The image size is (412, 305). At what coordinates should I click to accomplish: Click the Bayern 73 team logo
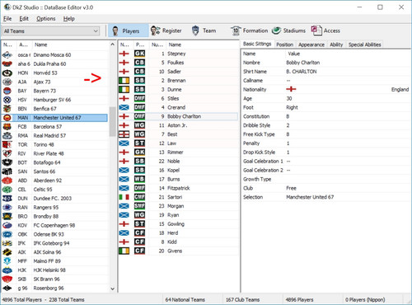pyautogui.click(x=7, y=91)
